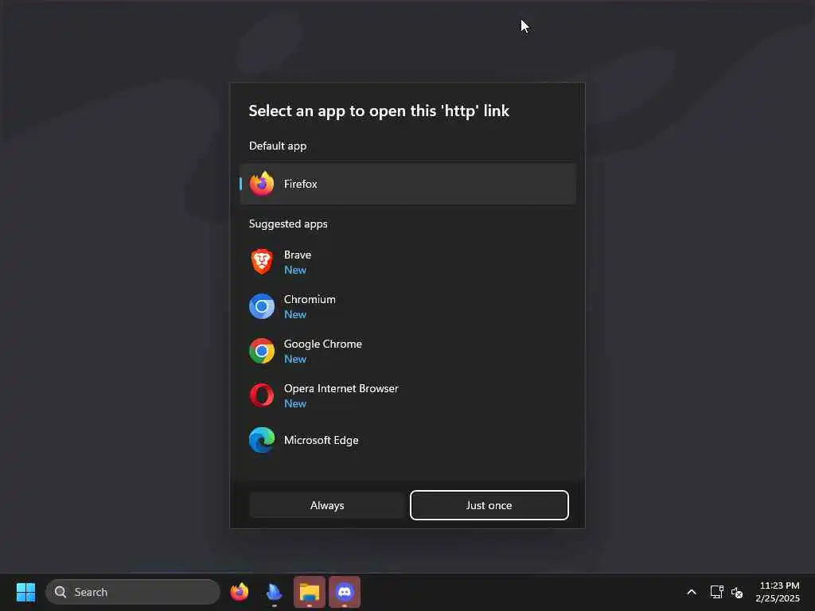Click the taskbar Search box
Image resolution: width=815 pixels, height=611 pixels.
(x=133, y=592)
